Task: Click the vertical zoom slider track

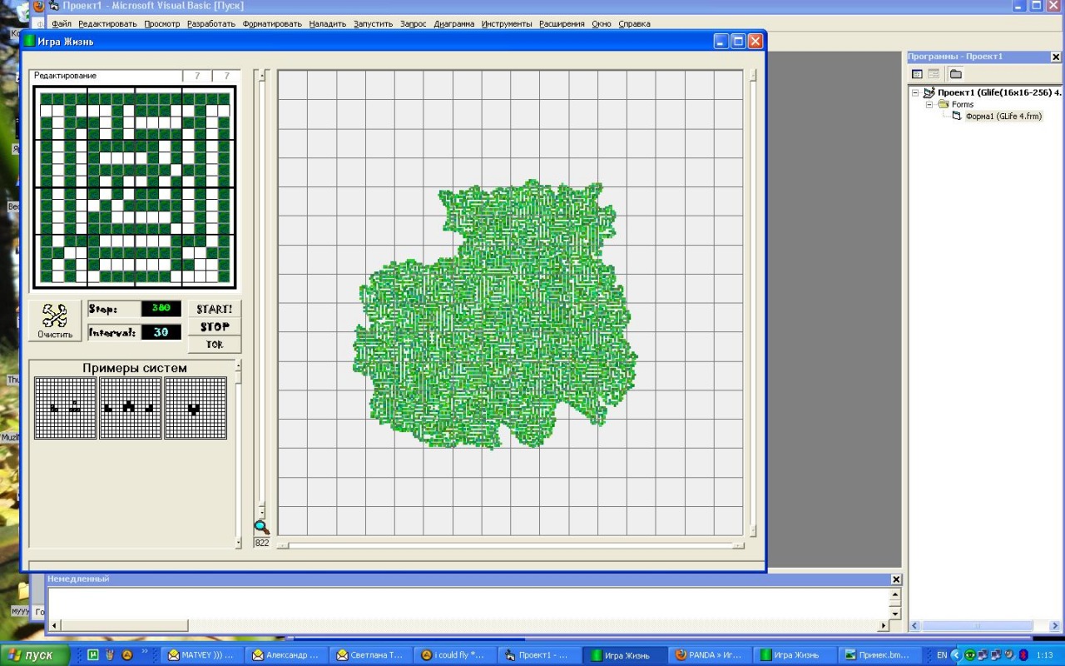Action: (261, 291)
